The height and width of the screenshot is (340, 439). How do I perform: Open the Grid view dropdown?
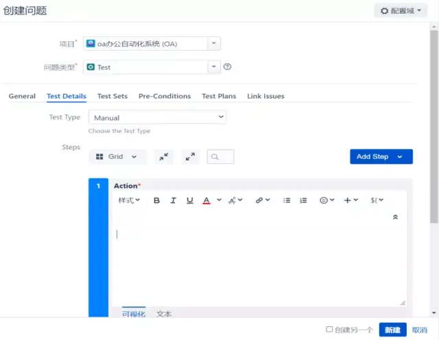point(117,157)
